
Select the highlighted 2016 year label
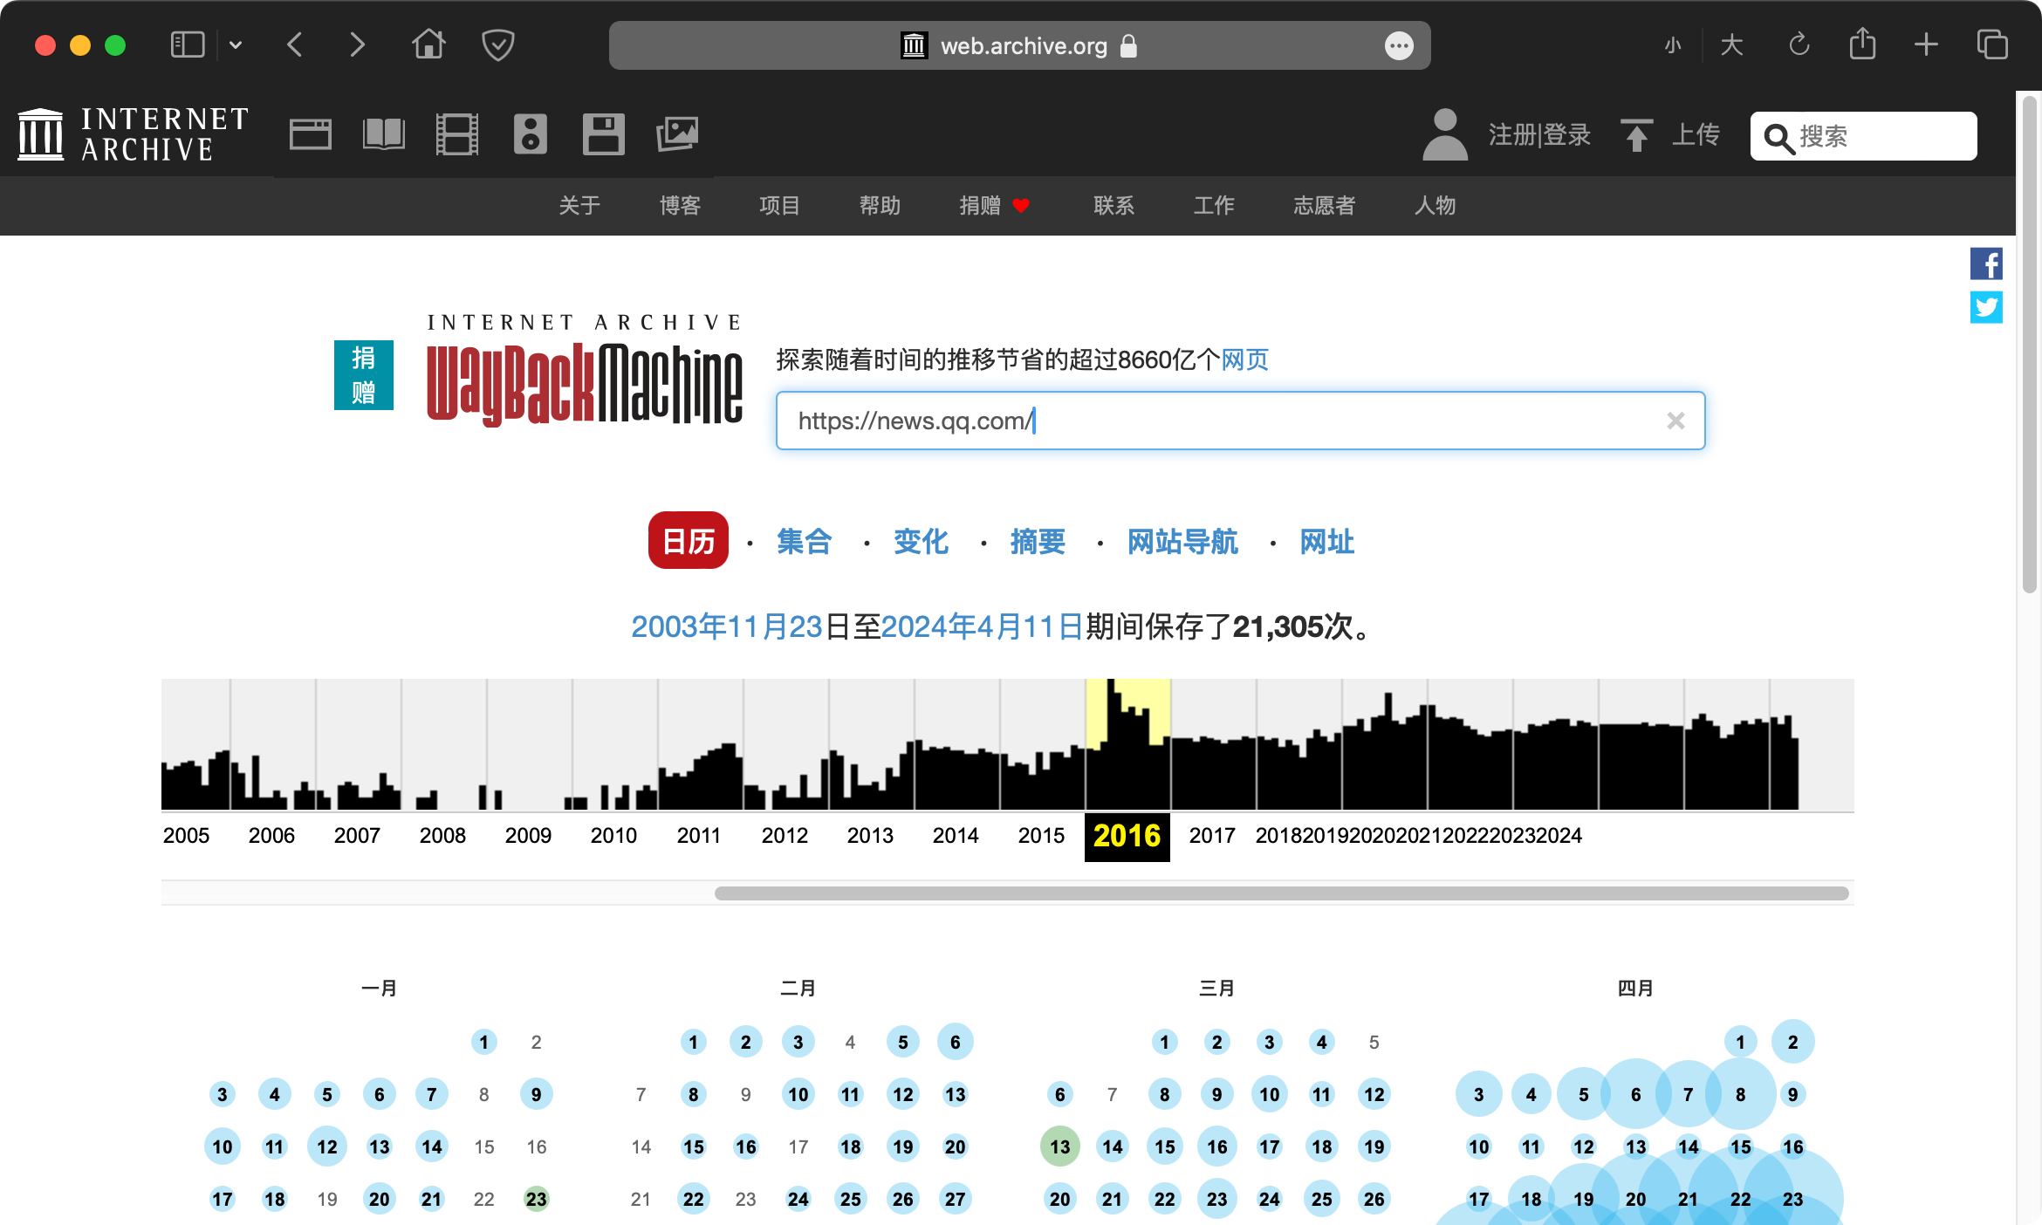[1127, 836]
